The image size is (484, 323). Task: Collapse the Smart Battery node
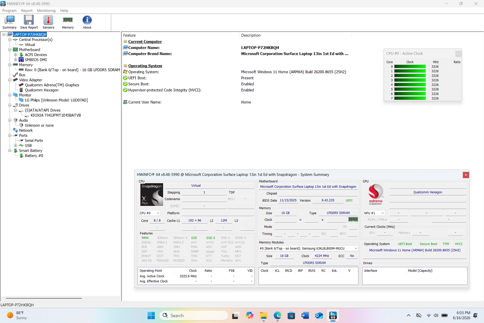(10, 151)
